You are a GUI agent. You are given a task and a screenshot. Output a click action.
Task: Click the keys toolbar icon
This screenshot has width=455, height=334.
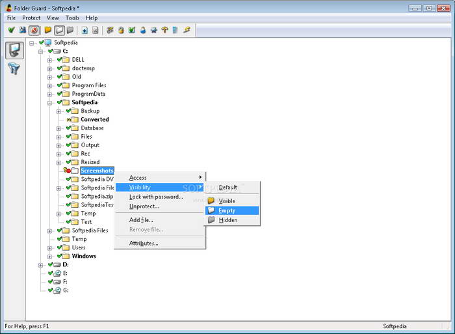coord(110,30)
